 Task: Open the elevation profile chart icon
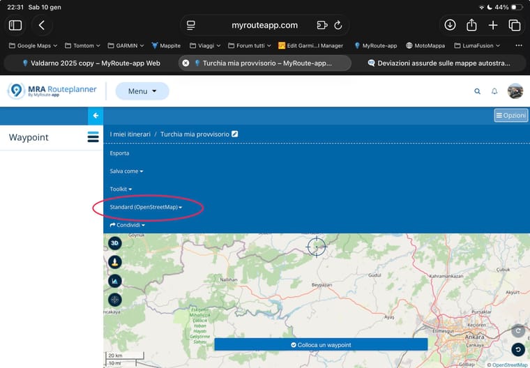click(115, 281)
